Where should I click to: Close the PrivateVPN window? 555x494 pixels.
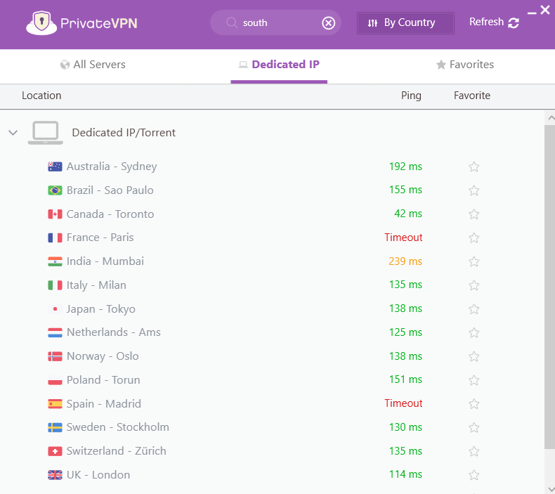point(545,10)
